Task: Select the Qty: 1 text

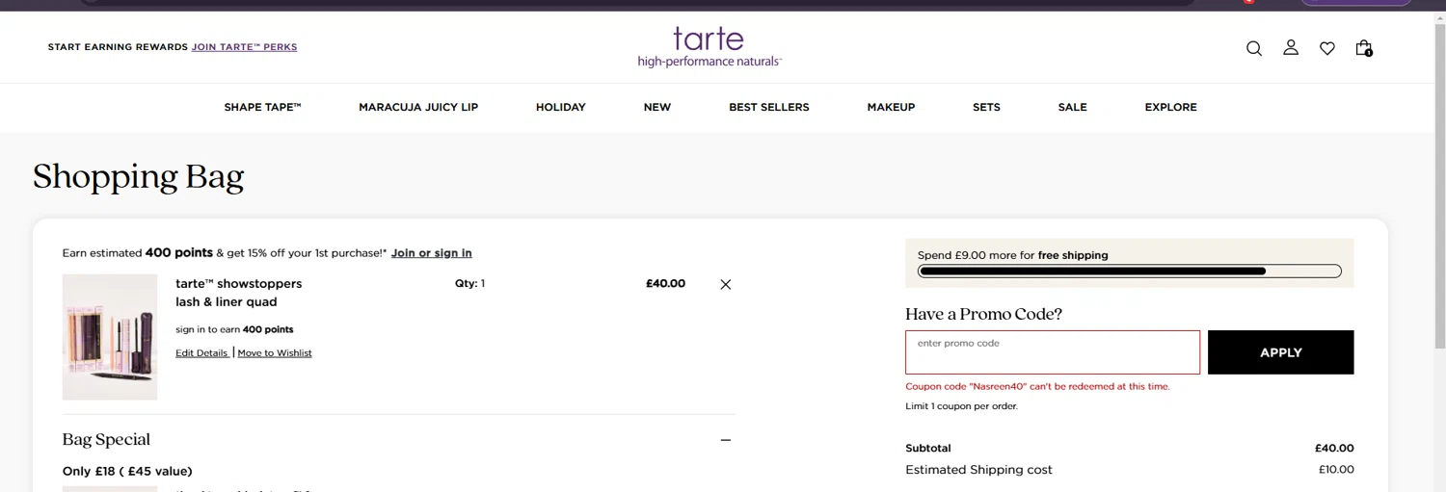Action: pos(469,284)
